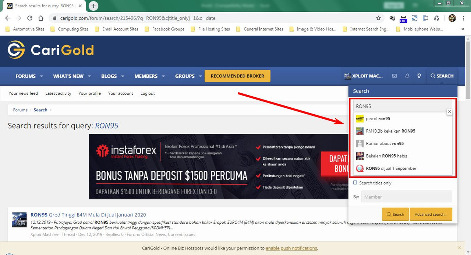The height and width of the screenshot is (255, 471).
Task: Expand the Members dropdown arrow
Action: point(163,76)
